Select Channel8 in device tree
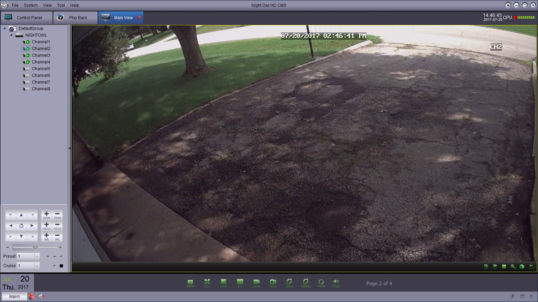 coord(41,89)
